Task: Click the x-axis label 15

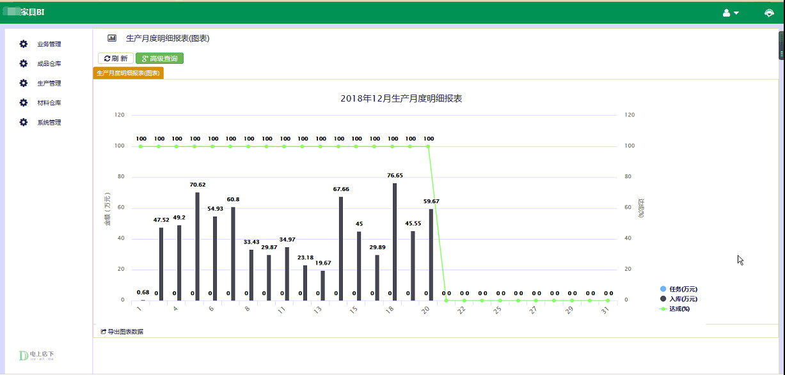Action: pyautogui.click(x=354, y=309)
